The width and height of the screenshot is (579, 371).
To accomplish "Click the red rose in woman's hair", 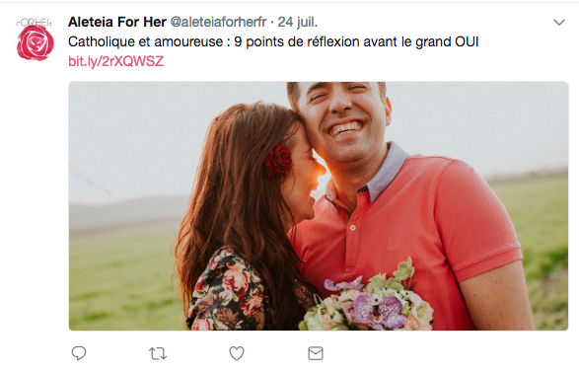I will (278, 160).
